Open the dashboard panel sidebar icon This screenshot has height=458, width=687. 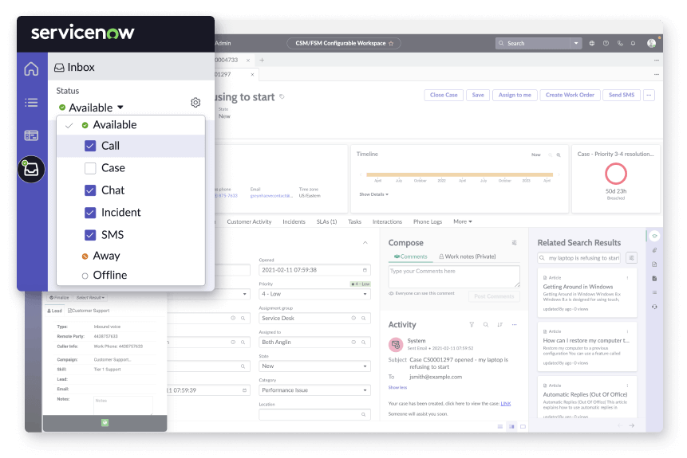point(31,135)
